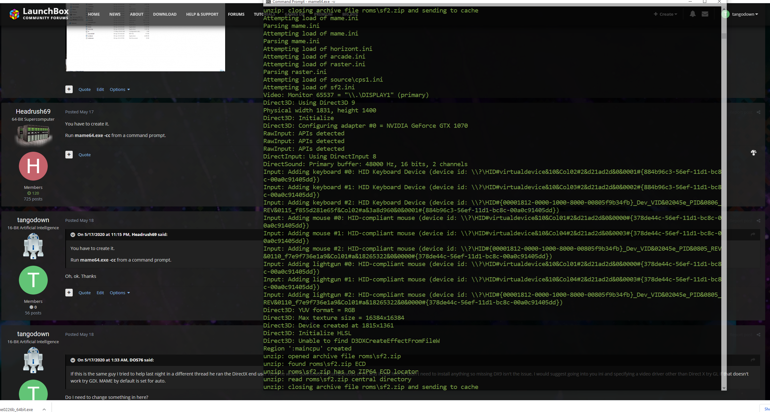770x412 pixels.
Task: Open the messages envelope icon
Action: (x=705, y=14)
